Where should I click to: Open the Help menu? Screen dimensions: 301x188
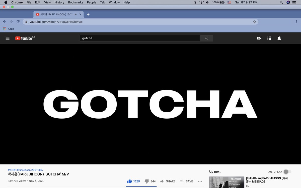coord(127,2)
